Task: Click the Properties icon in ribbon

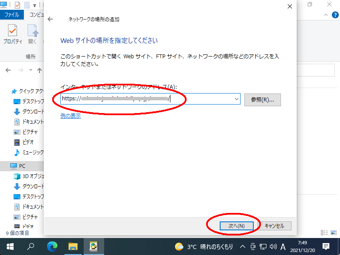Action: [x=13, y=34]
